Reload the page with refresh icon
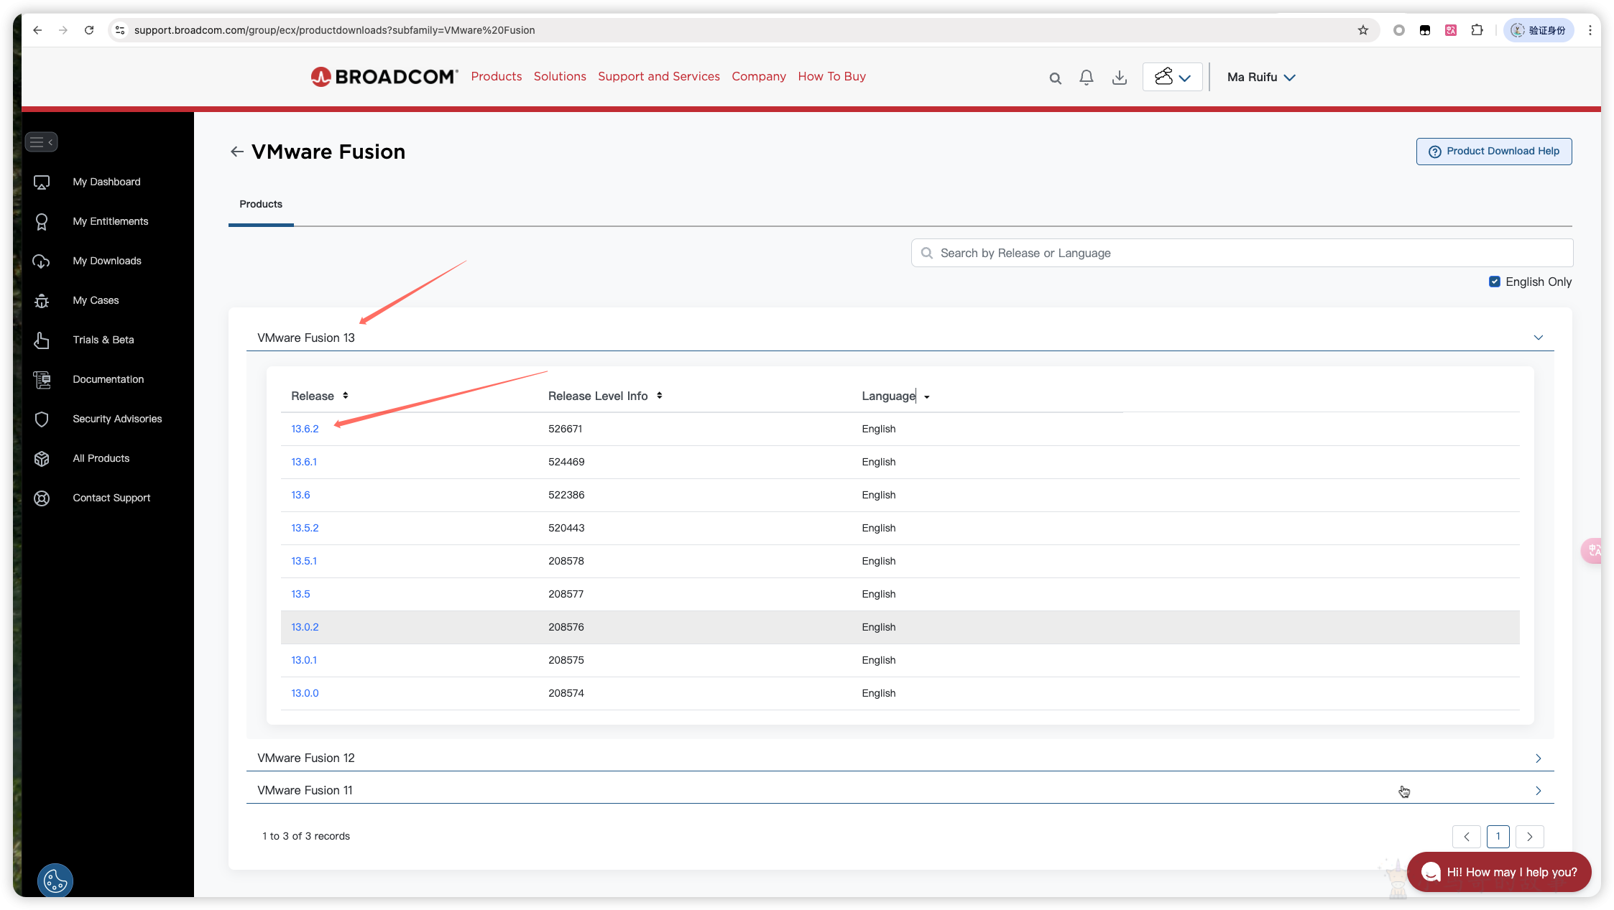Image resolution: width=1614 pixels, height=910 pixels. point(89,30)
